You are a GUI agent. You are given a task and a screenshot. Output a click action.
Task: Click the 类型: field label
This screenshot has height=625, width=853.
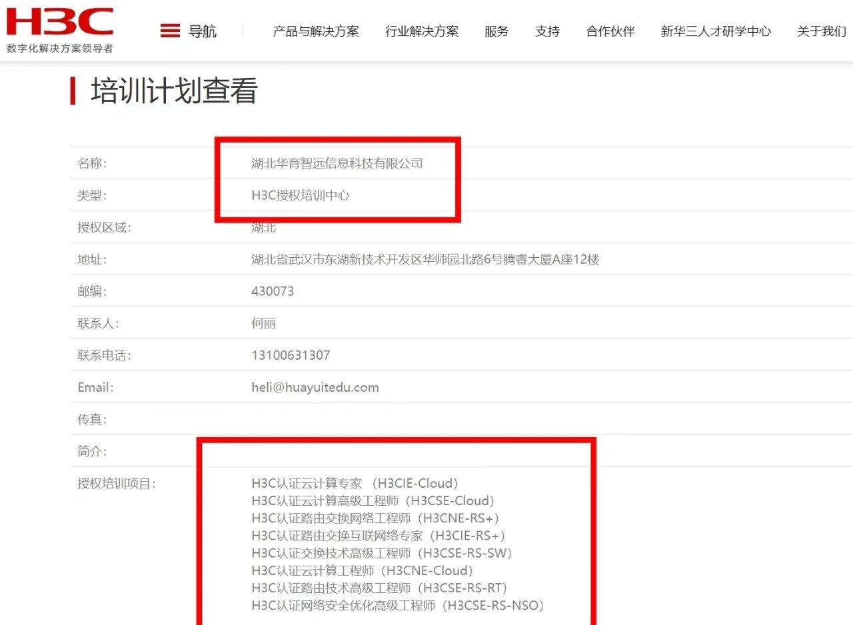[x=92, y=195]
